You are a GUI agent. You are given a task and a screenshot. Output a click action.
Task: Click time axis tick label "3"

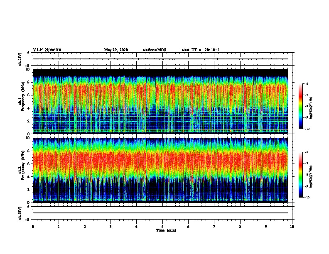coord(110,227)
